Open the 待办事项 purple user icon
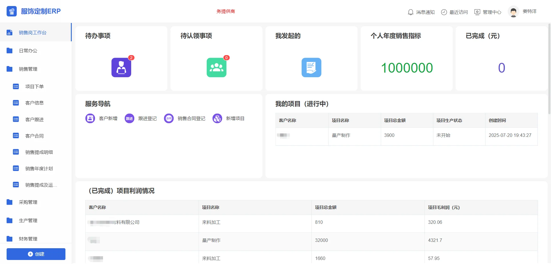 (x=121, y=67)
